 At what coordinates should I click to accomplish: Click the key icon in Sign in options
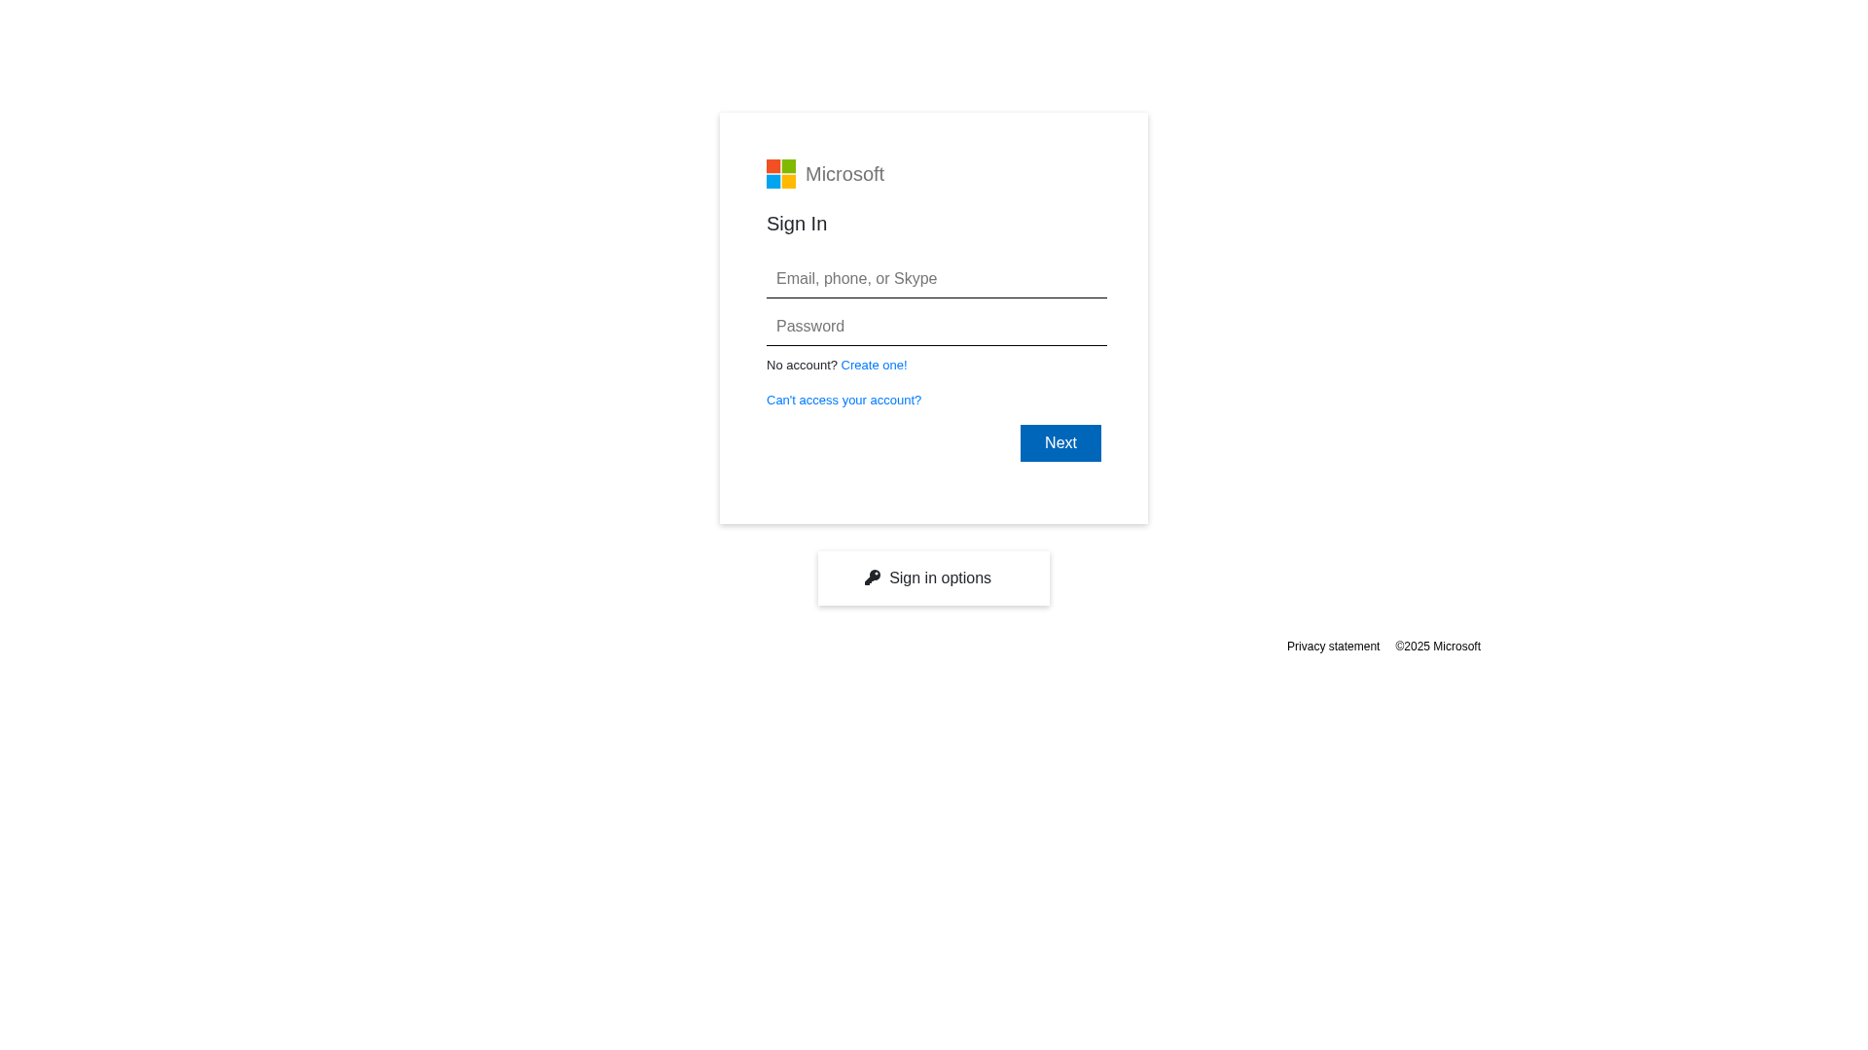pos(873,577)
